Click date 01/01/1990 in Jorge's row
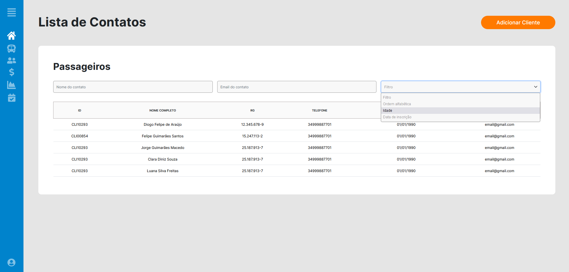569x272 pixels. point(406,148)
